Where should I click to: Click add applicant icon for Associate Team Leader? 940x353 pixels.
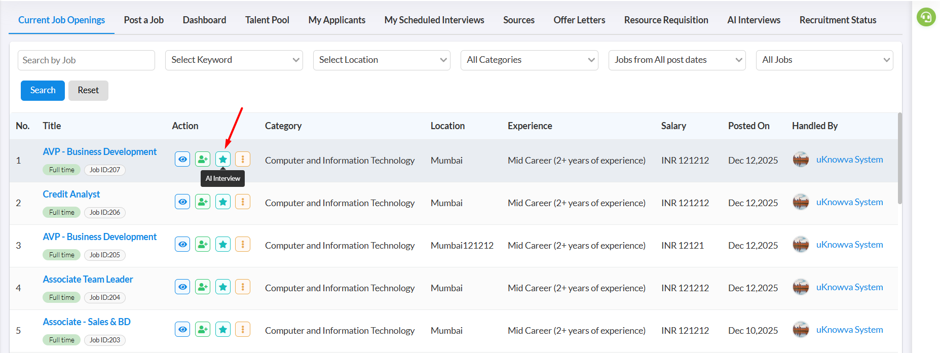click(x=203, y=287)
